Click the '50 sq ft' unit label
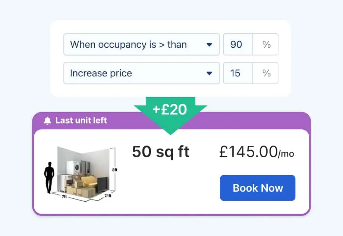 click(161, 151)
